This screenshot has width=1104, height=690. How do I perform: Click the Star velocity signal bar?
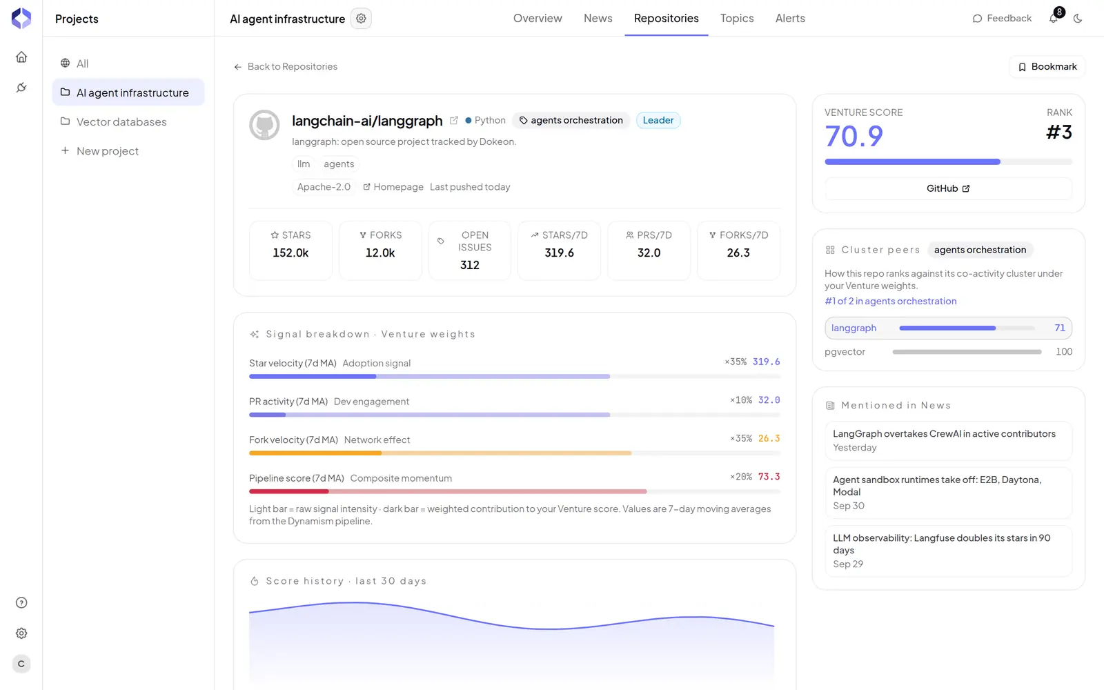(515, 377)
